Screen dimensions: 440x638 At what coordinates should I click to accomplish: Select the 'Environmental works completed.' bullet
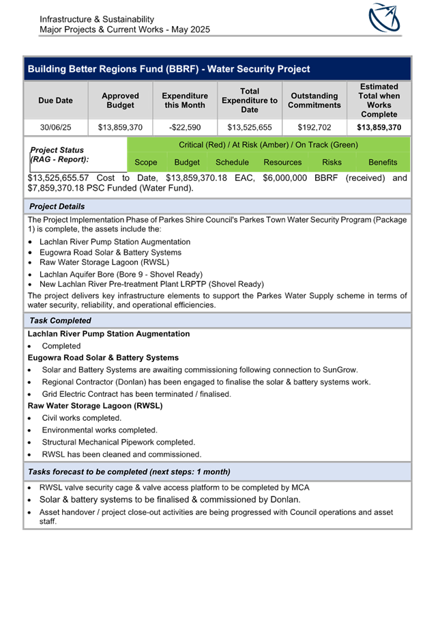(99, 430)
